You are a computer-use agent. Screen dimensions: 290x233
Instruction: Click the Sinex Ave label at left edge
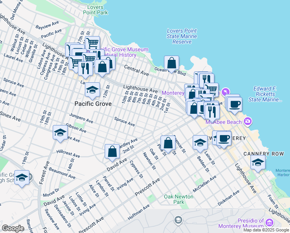(x=10, y=116)
